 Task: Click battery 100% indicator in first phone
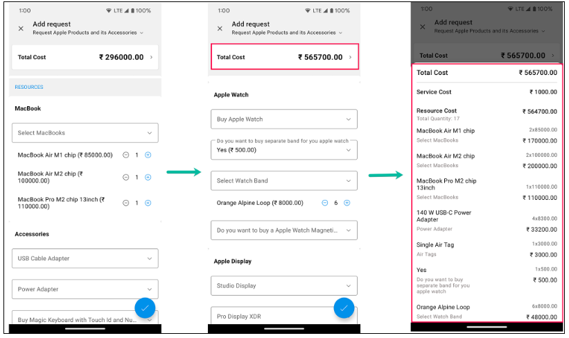coord(141,10)
